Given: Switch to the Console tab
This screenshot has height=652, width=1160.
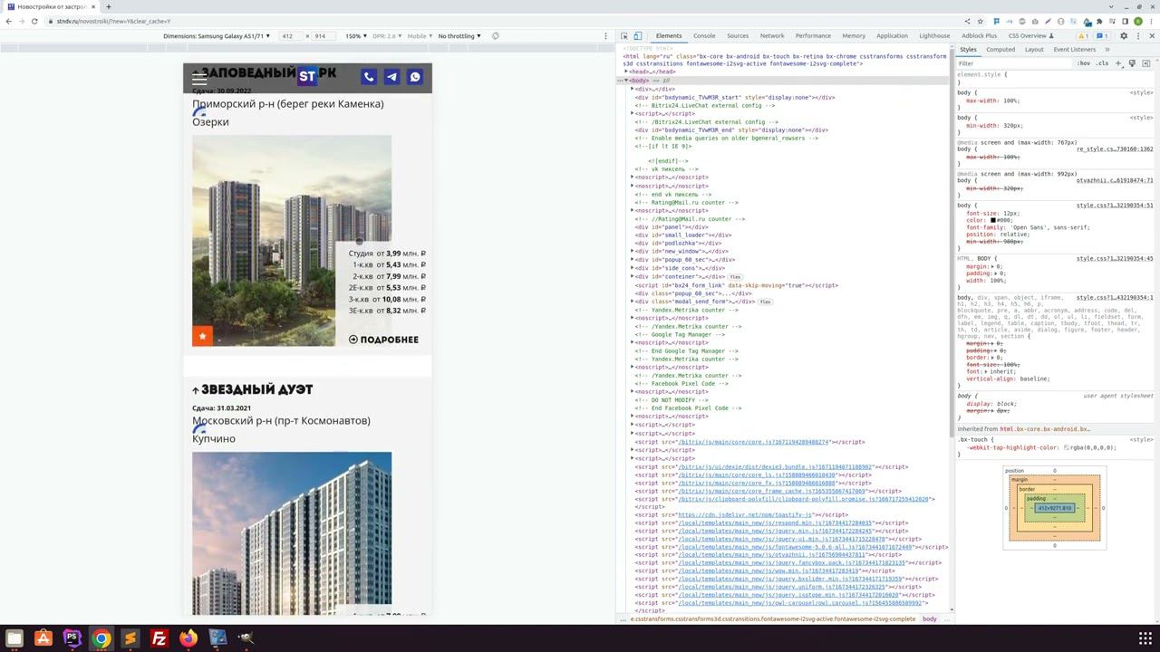Looking at the screenshot, I should coord(704,36).
